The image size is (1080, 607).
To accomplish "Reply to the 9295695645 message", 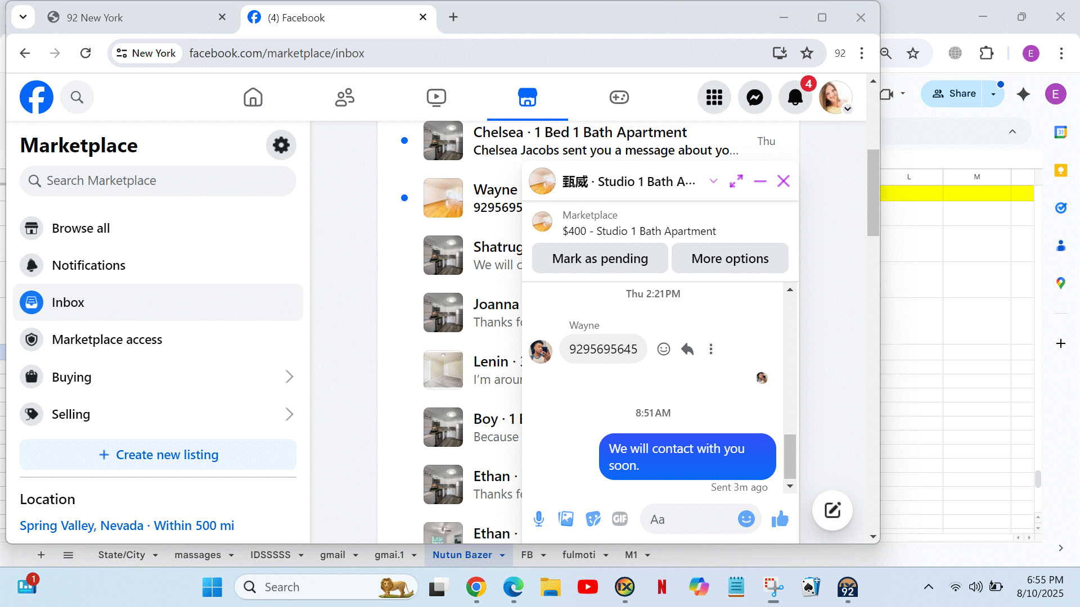I will [687, 349].
